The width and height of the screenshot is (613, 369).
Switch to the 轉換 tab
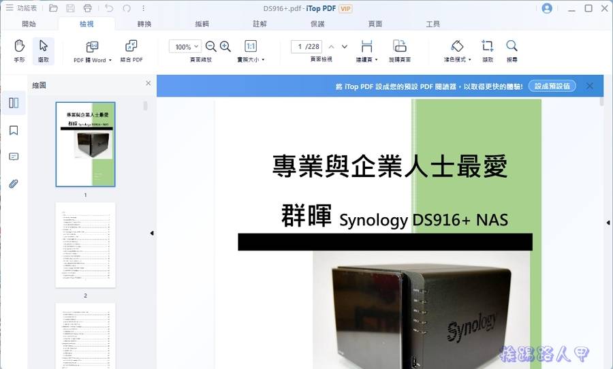click(144, 24)
